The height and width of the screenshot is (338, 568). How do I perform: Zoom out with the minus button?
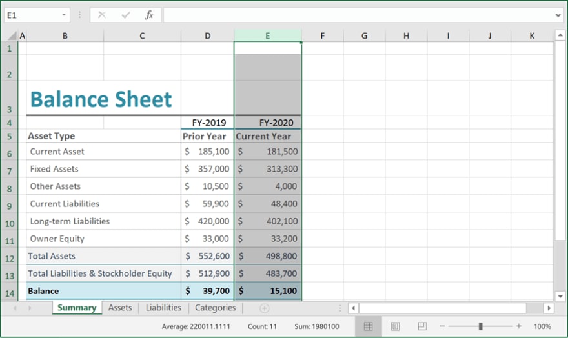[x=441, y=326]
